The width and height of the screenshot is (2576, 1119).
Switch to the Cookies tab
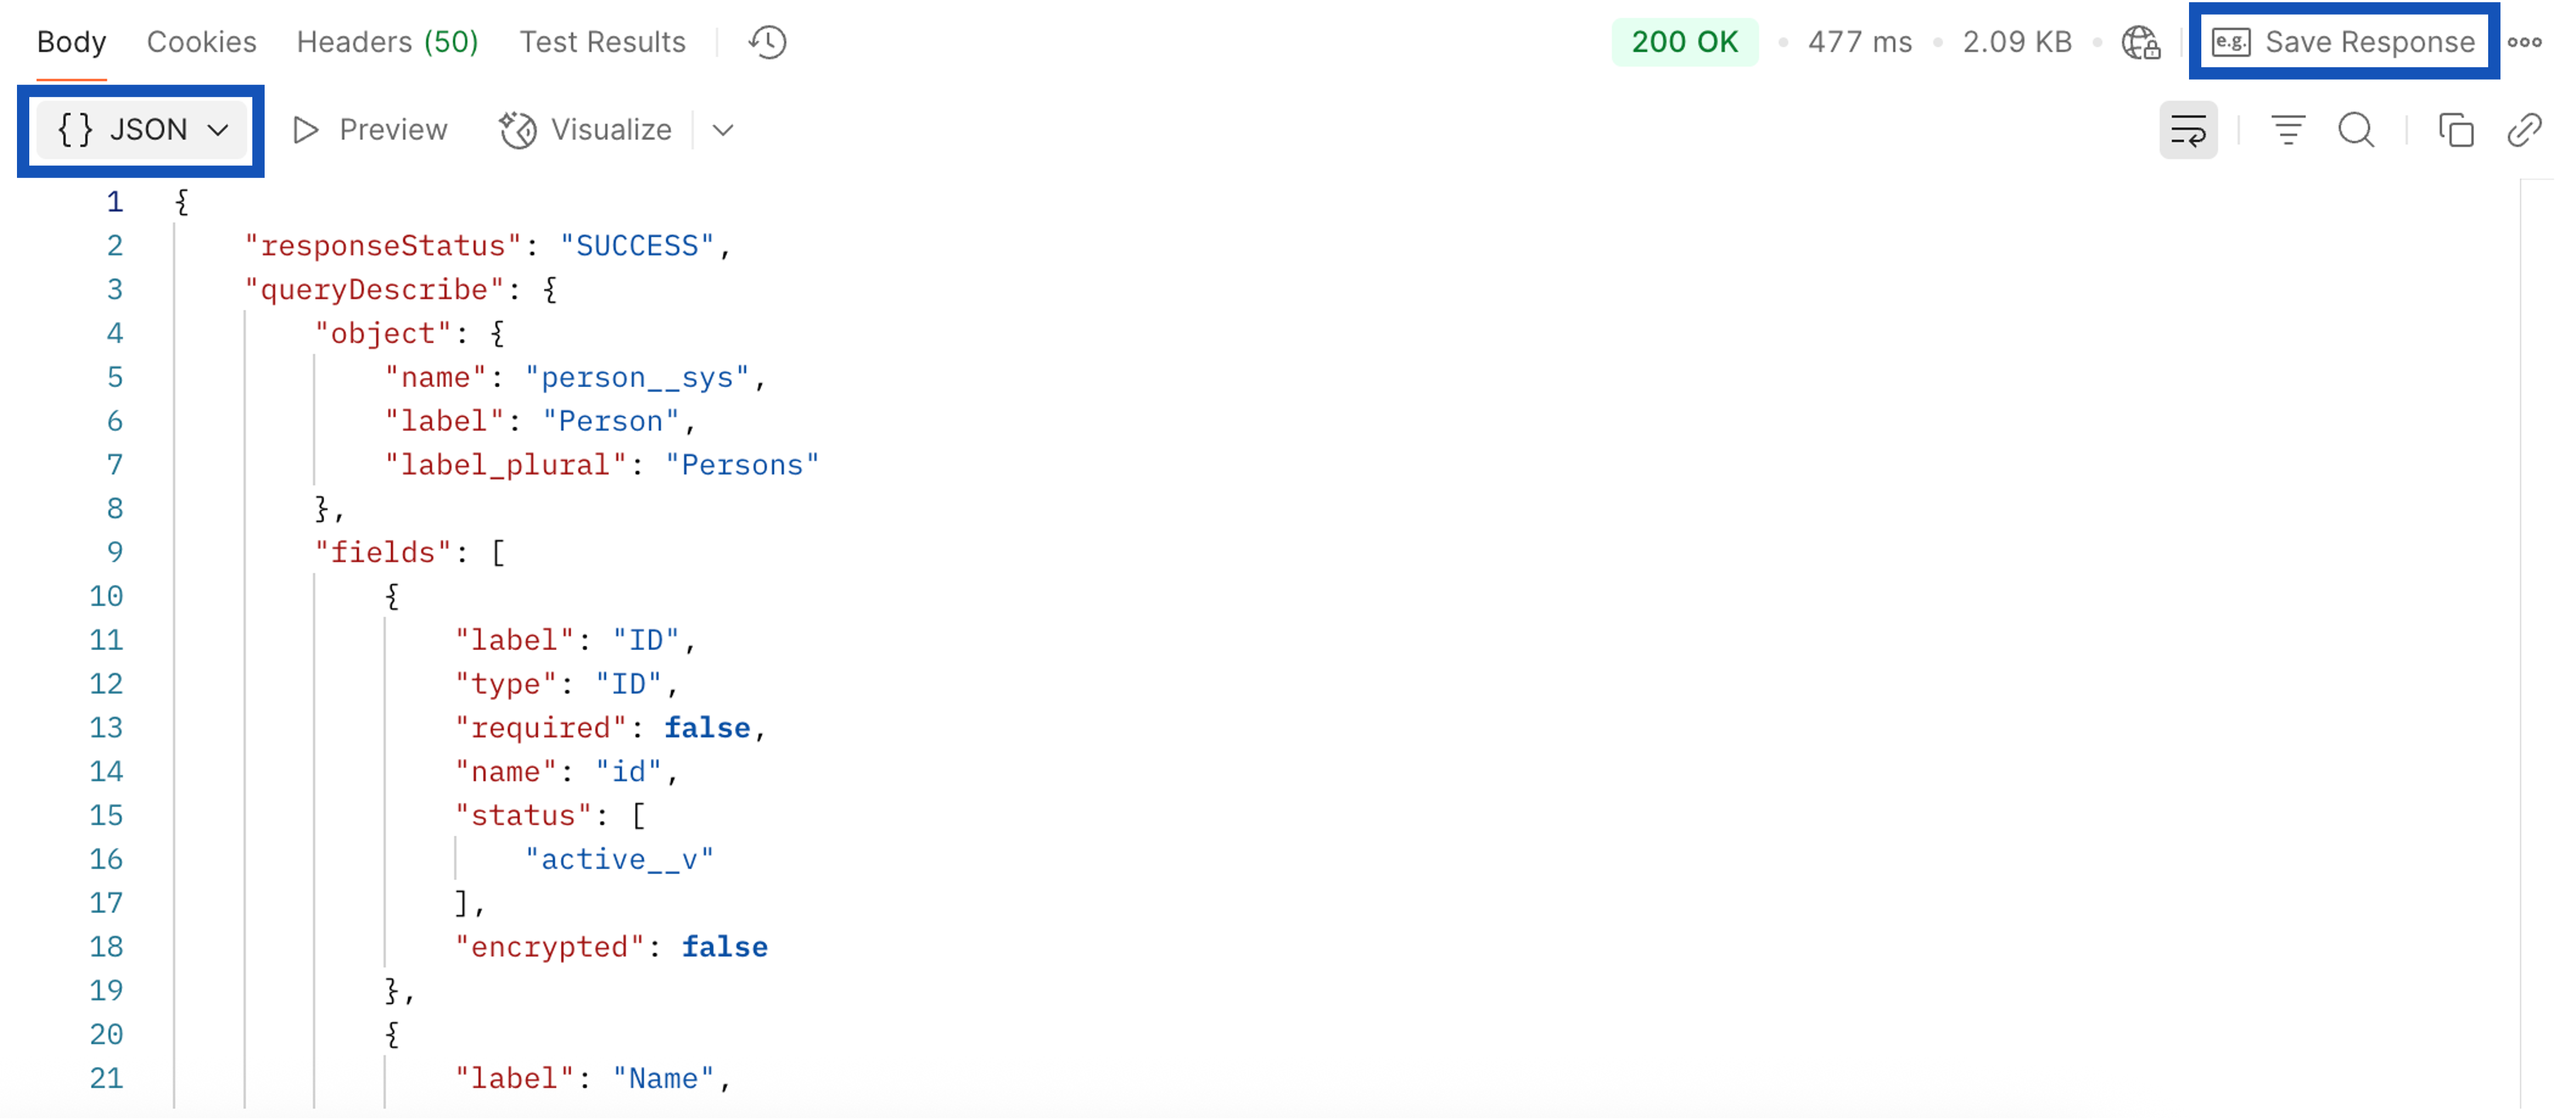tap(201, 42)
